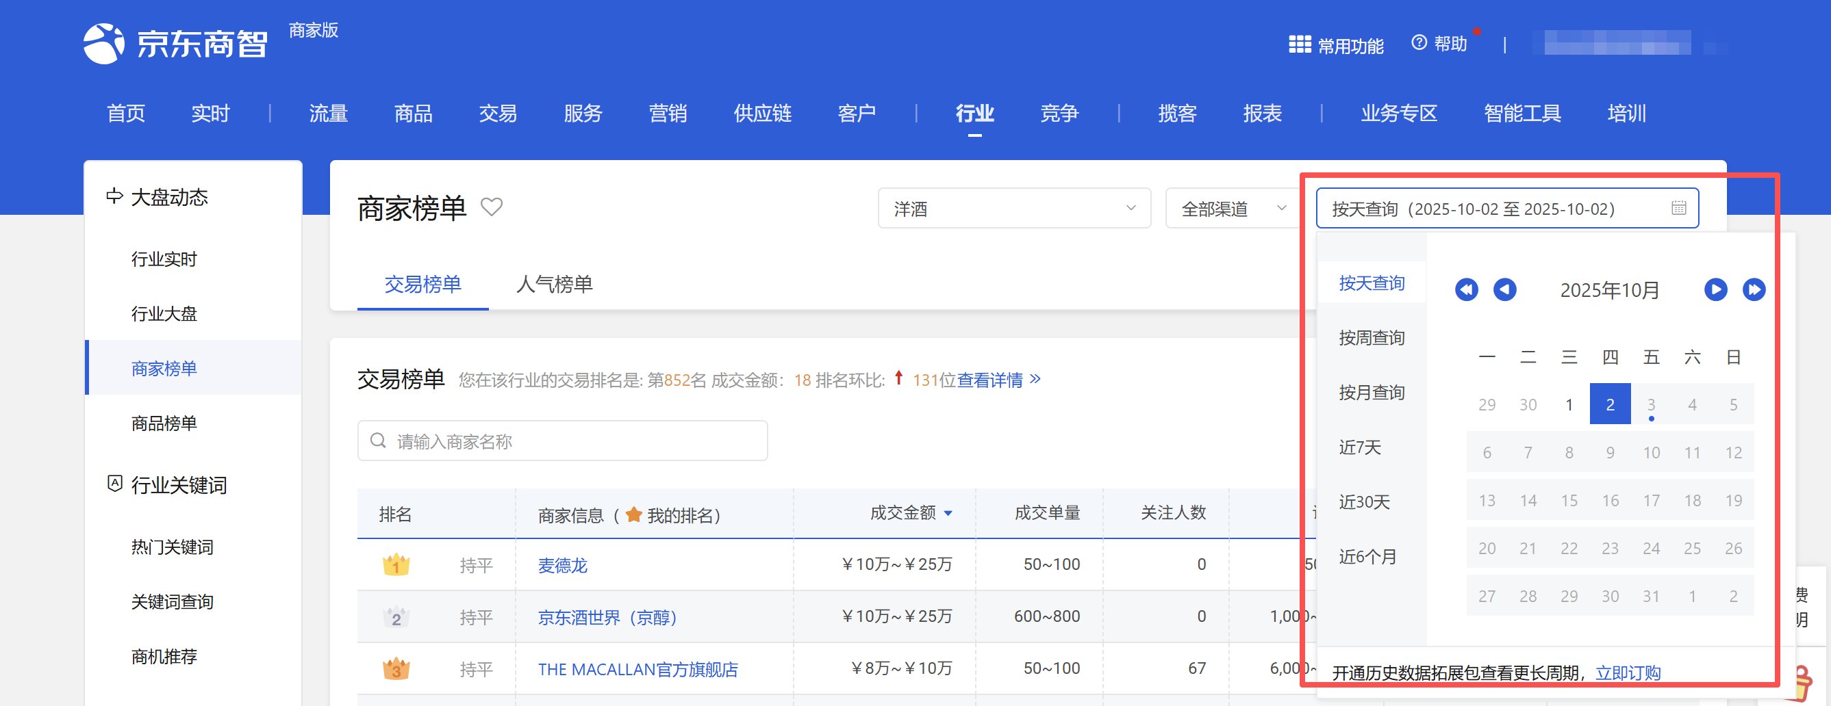1831x706 pixels.
Task: Switch to 交易榜单 tab
Action: 423,284
